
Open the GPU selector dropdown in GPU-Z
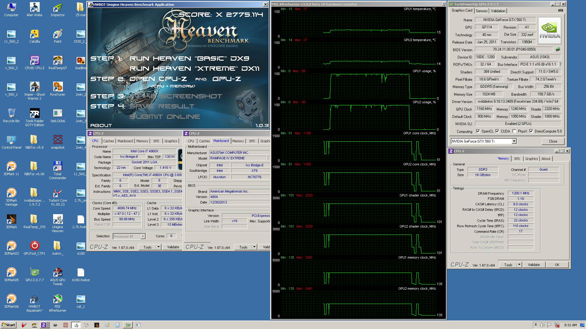tap(514, 141)
